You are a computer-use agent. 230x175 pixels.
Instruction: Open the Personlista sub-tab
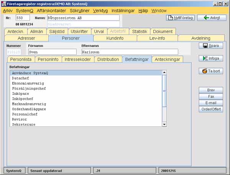tap(21, 59)
